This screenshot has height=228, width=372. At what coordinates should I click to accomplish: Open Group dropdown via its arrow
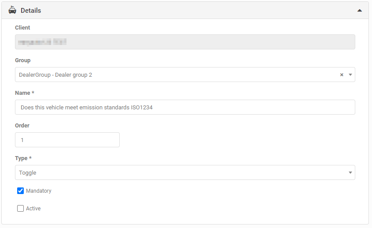click(350, 75)
